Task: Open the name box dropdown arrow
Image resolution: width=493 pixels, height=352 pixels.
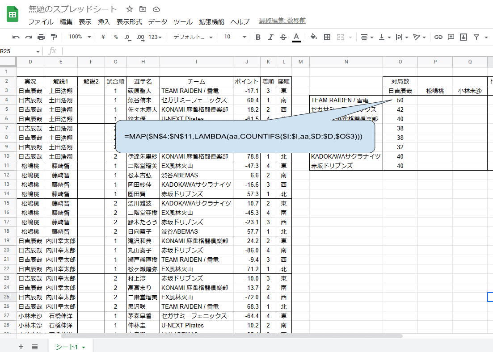Action: 38,51
